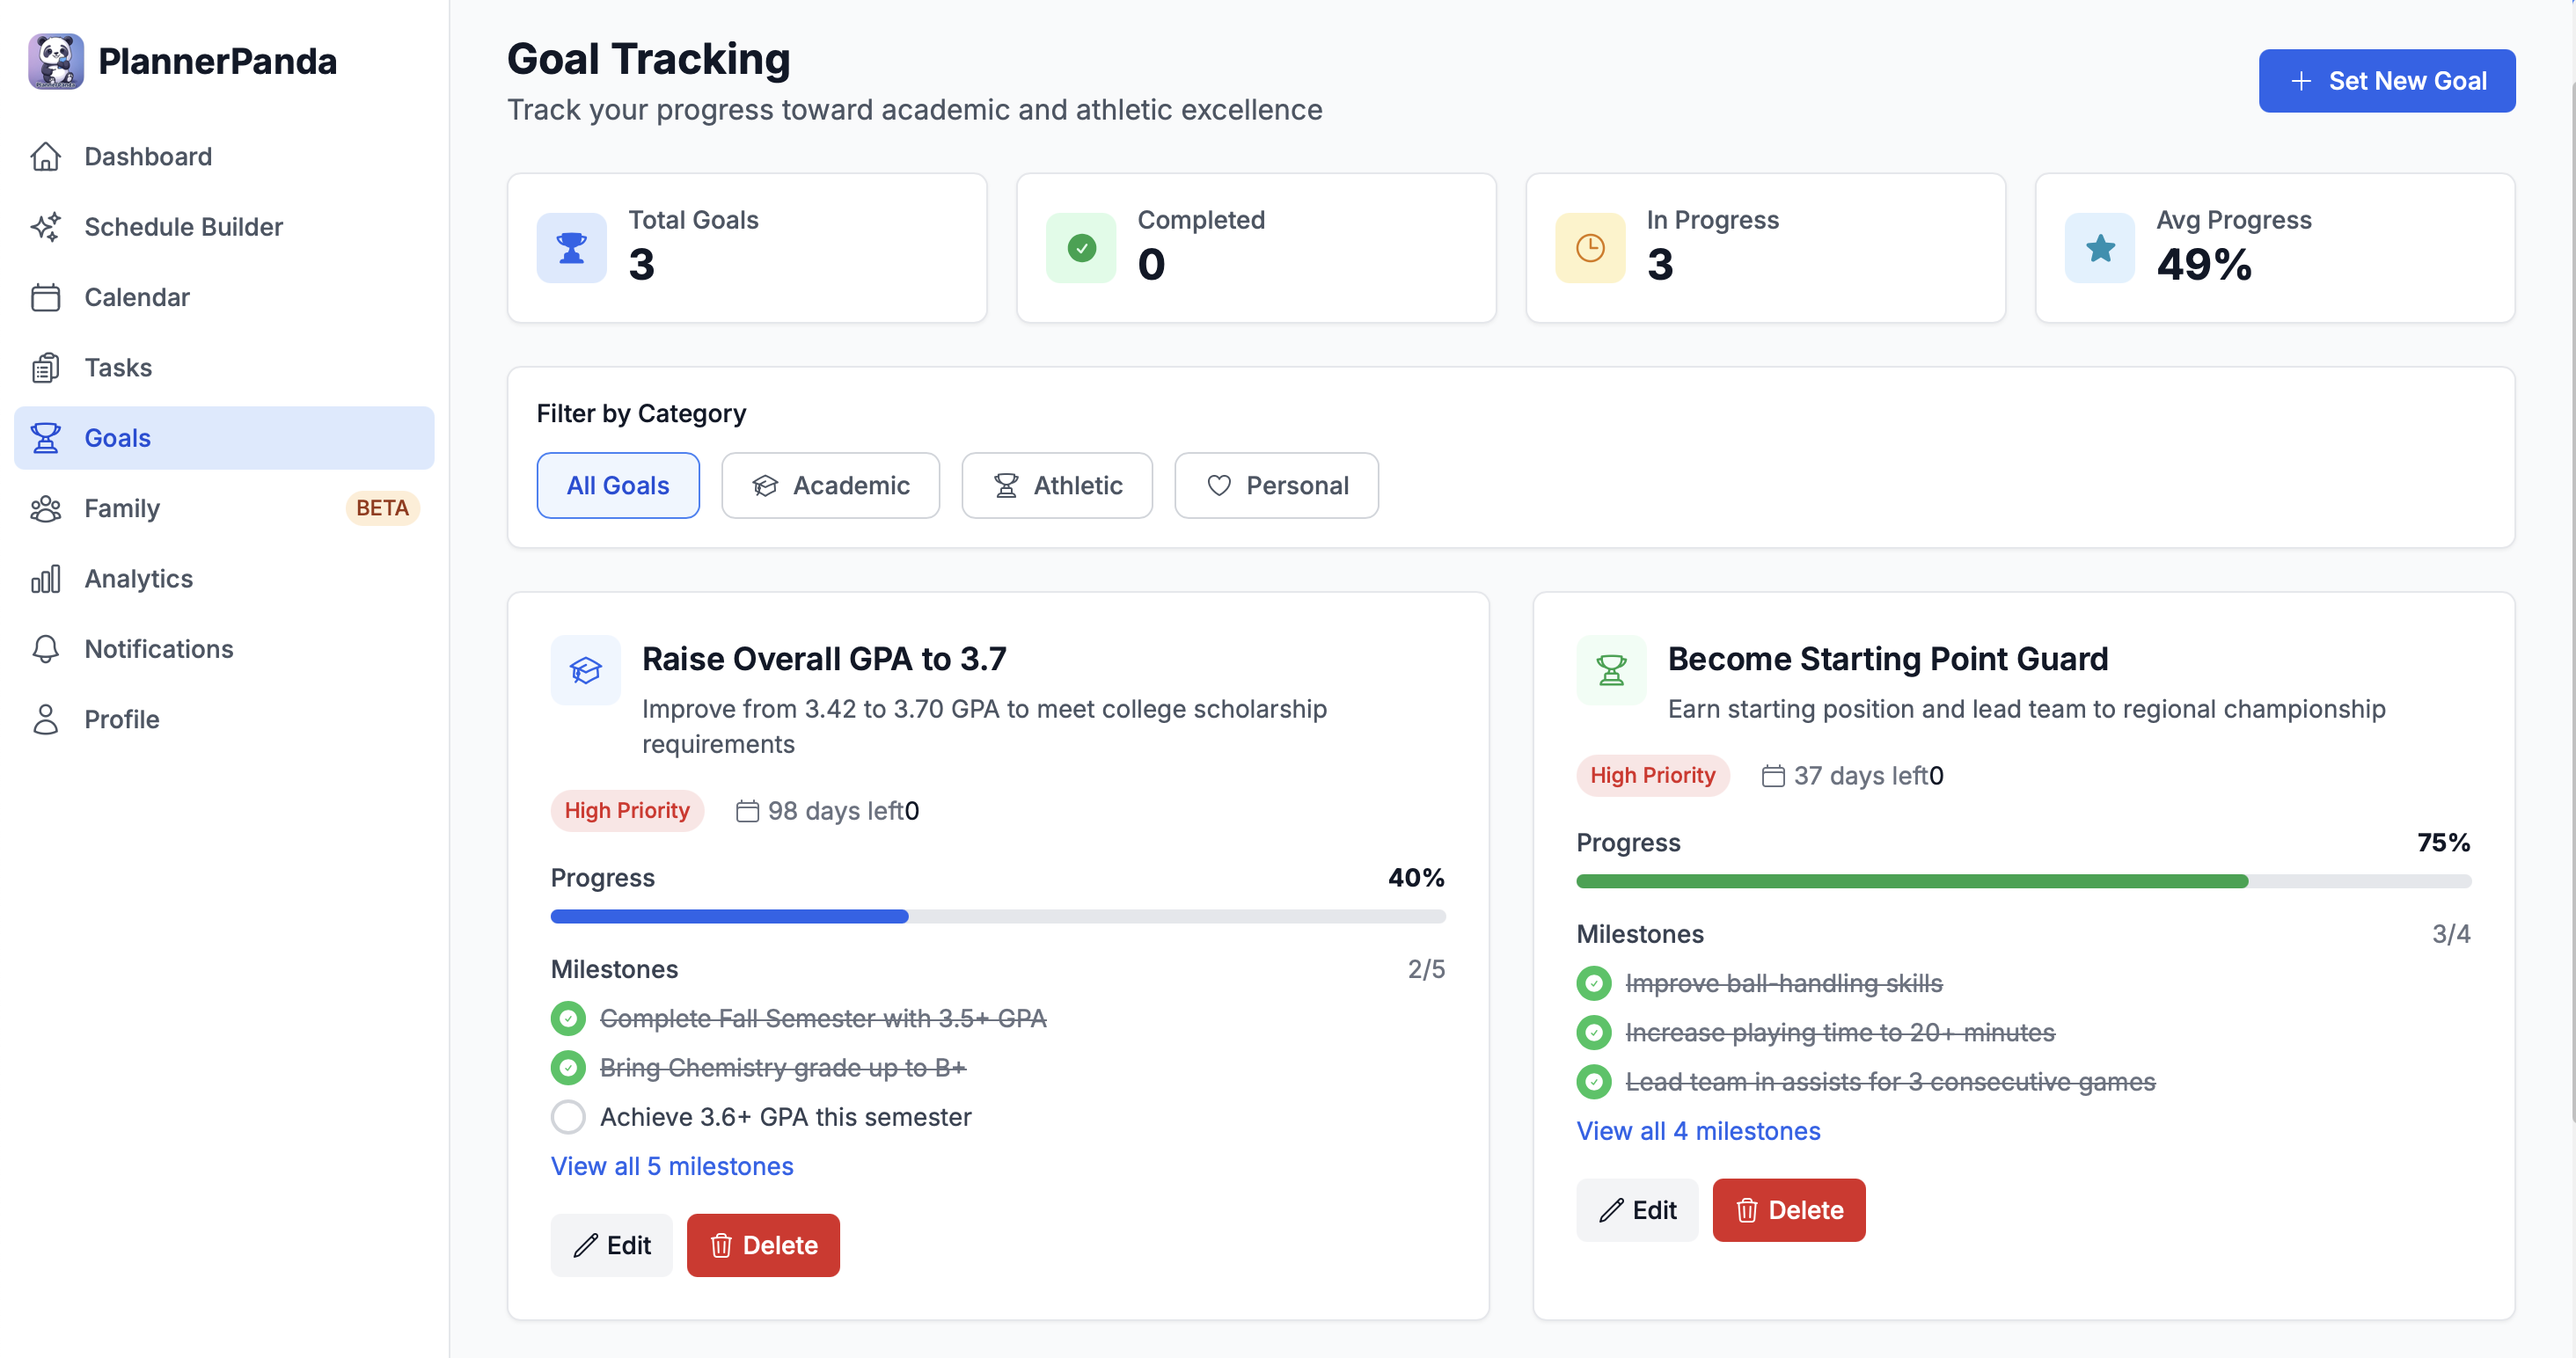Uncheck Bring Chemistry grade up milestone
Screen dimensions: 2576x1358
(x=568, y=1067)
